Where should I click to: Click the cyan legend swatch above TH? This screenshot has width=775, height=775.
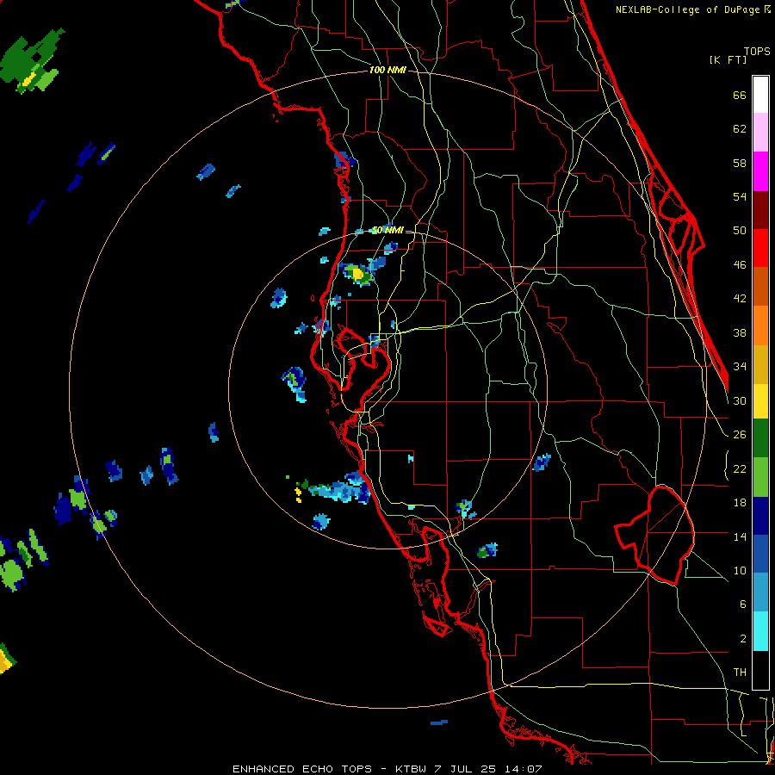760,631
